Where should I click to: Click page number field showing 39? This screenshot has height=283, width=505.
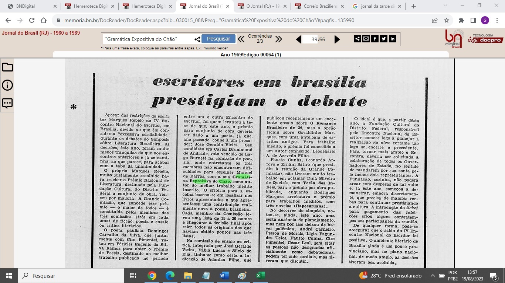coord(310,39)
